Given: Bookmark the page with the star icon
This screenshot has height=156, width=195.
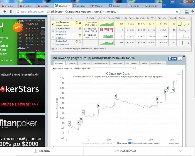Looking at the screenshot, I should pos(177,12).
